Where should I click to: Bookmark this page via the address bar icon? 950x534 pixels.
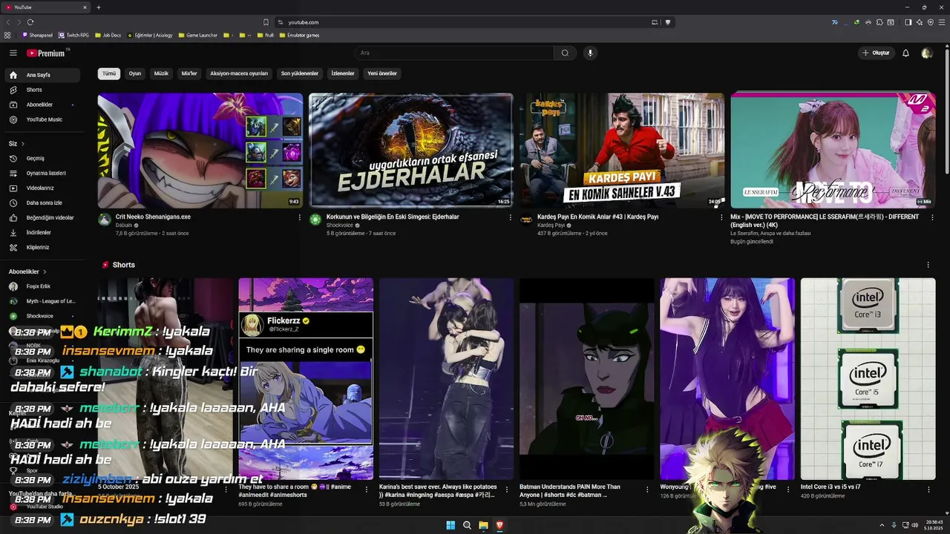pyautogui.click(x=266, y=22)
